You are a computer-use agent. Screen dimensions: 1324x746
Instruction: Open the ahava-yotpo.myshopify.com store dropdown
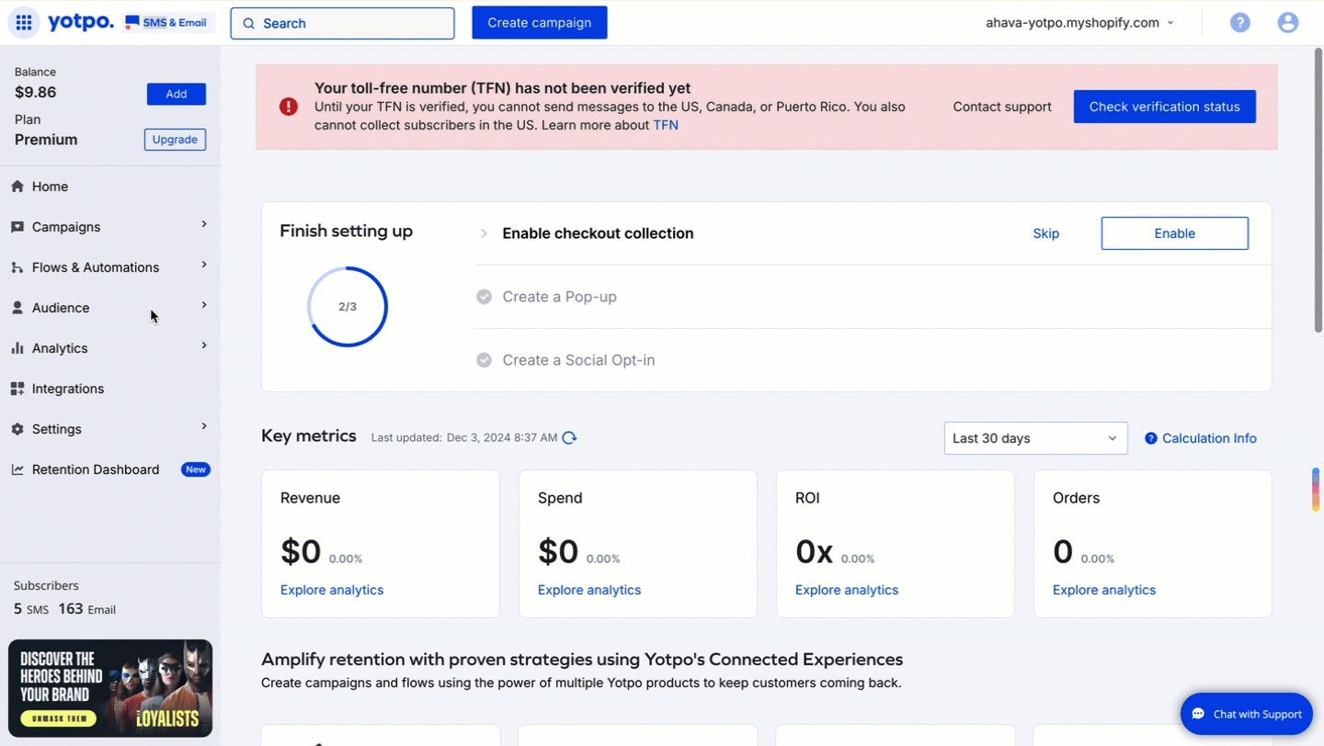coord(1079,23)
